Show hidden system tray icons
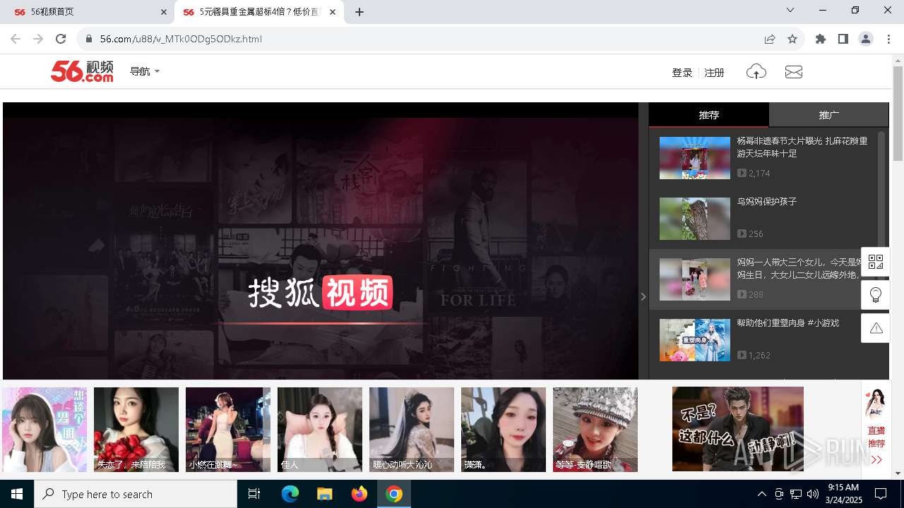The width and height of the screenshot is (904, 508). point(762,494)
